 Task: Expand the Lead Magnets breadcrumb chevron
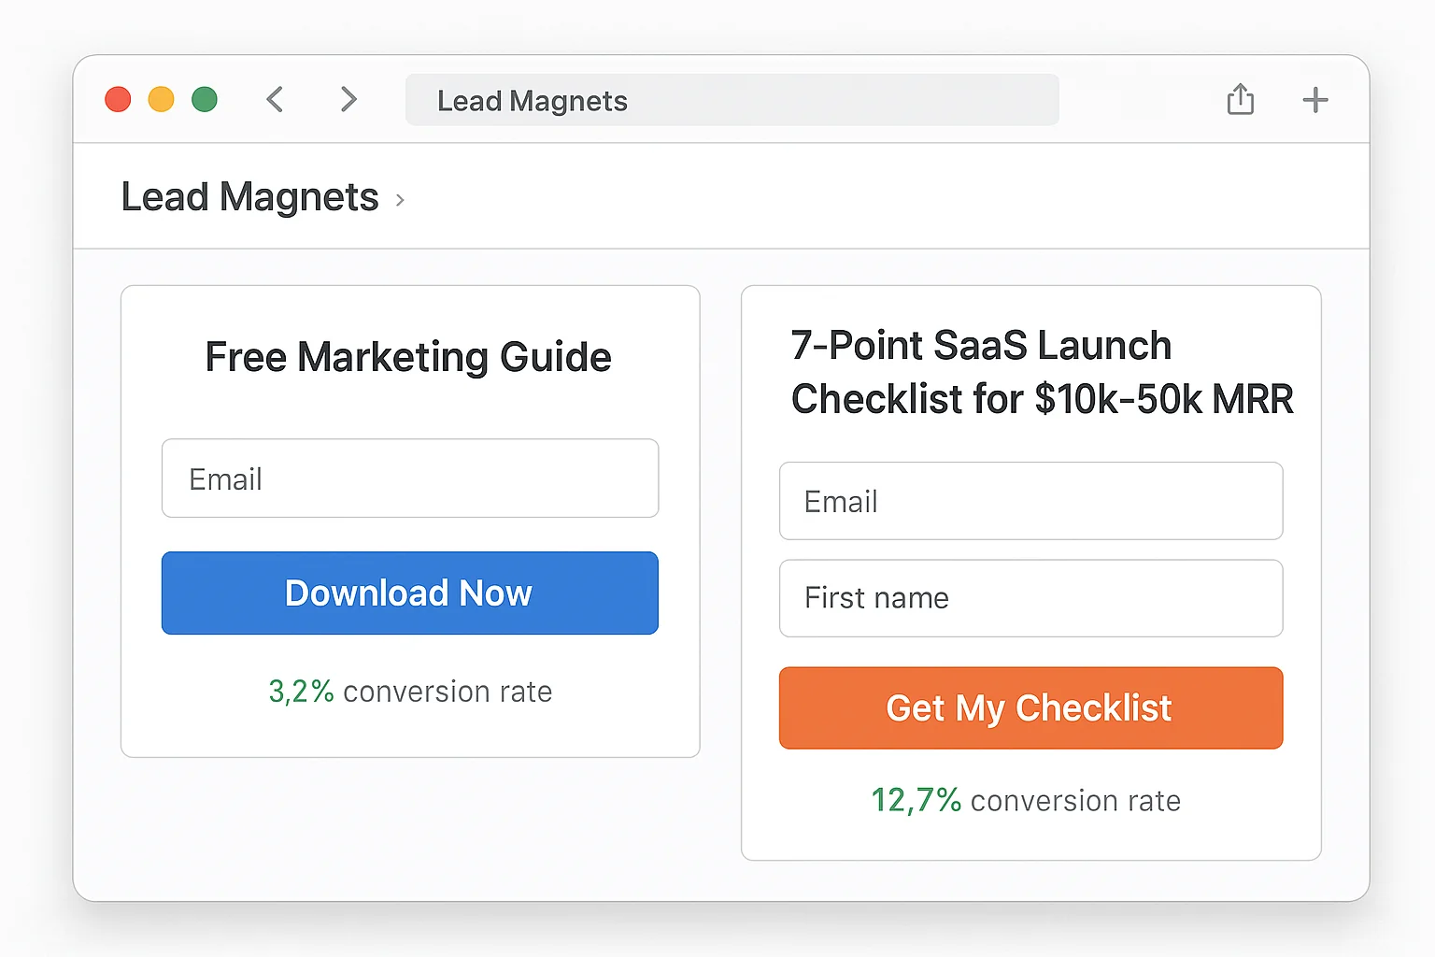pyautogui.click(x=400, y=199)
